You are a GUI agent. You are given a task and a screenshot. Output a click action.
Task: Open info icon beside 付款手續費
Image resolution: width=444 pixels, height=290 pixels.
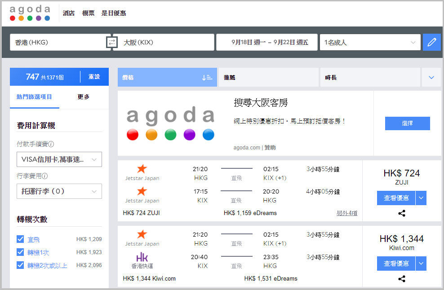coord(51,144)
